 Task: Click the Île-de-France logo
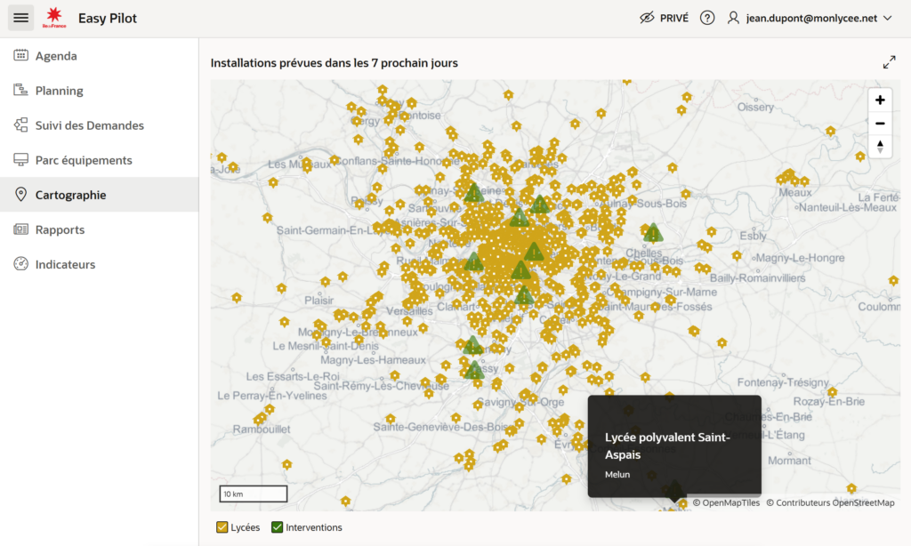coord(54,18)
